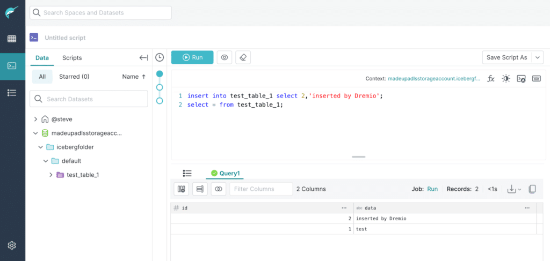Open Settings gear in sidebar

(x=12, y=245)
